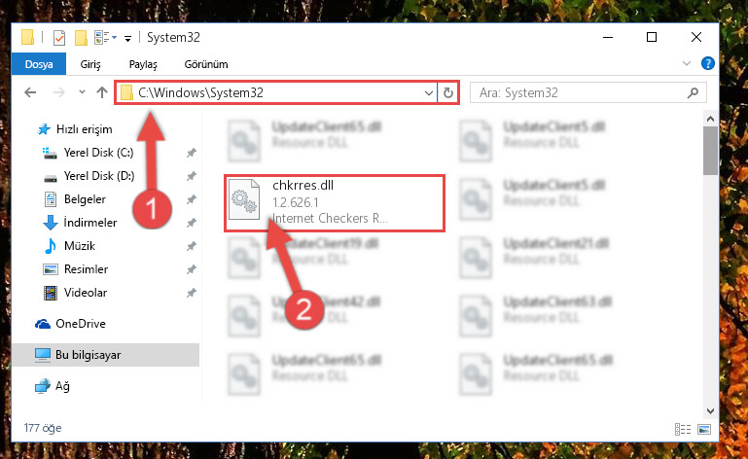Open the address bar history dropdown

tap(428, 92)
